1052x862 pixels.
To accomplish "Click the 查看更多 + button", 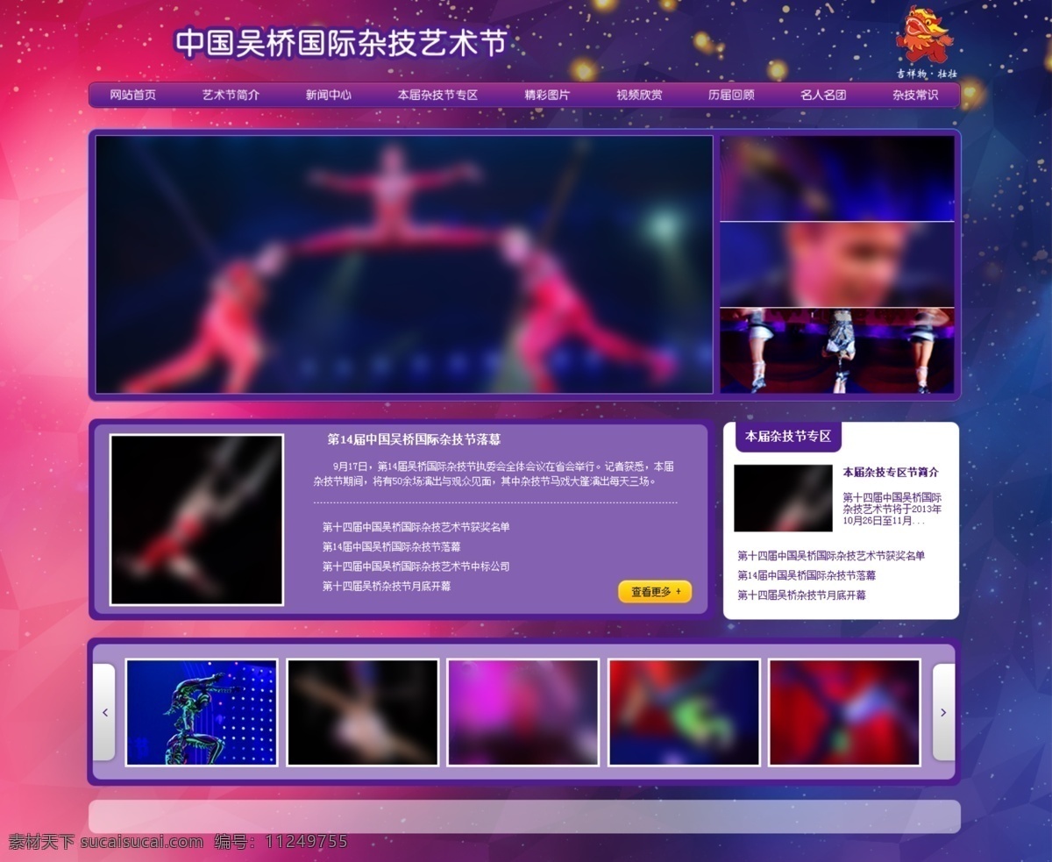I will 655,592.
